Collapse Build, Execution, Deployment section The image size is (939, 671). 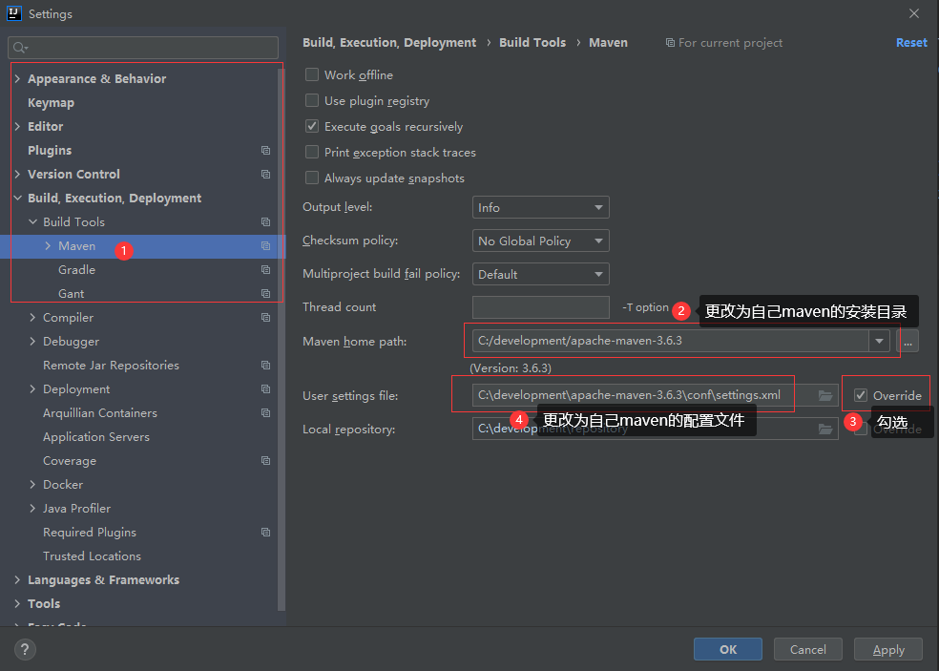pos(17,199)
